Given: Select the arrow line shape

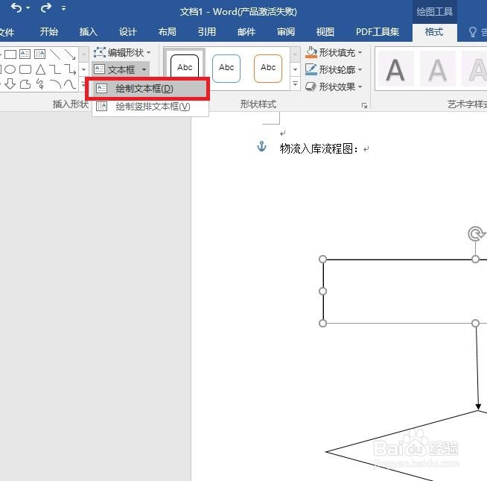Looking at the screenshot, I should (70, 54).
